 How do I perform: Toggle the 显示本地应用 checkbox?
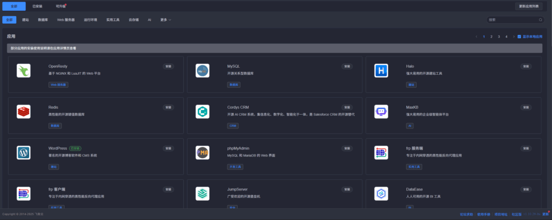[x=519, y=37]
